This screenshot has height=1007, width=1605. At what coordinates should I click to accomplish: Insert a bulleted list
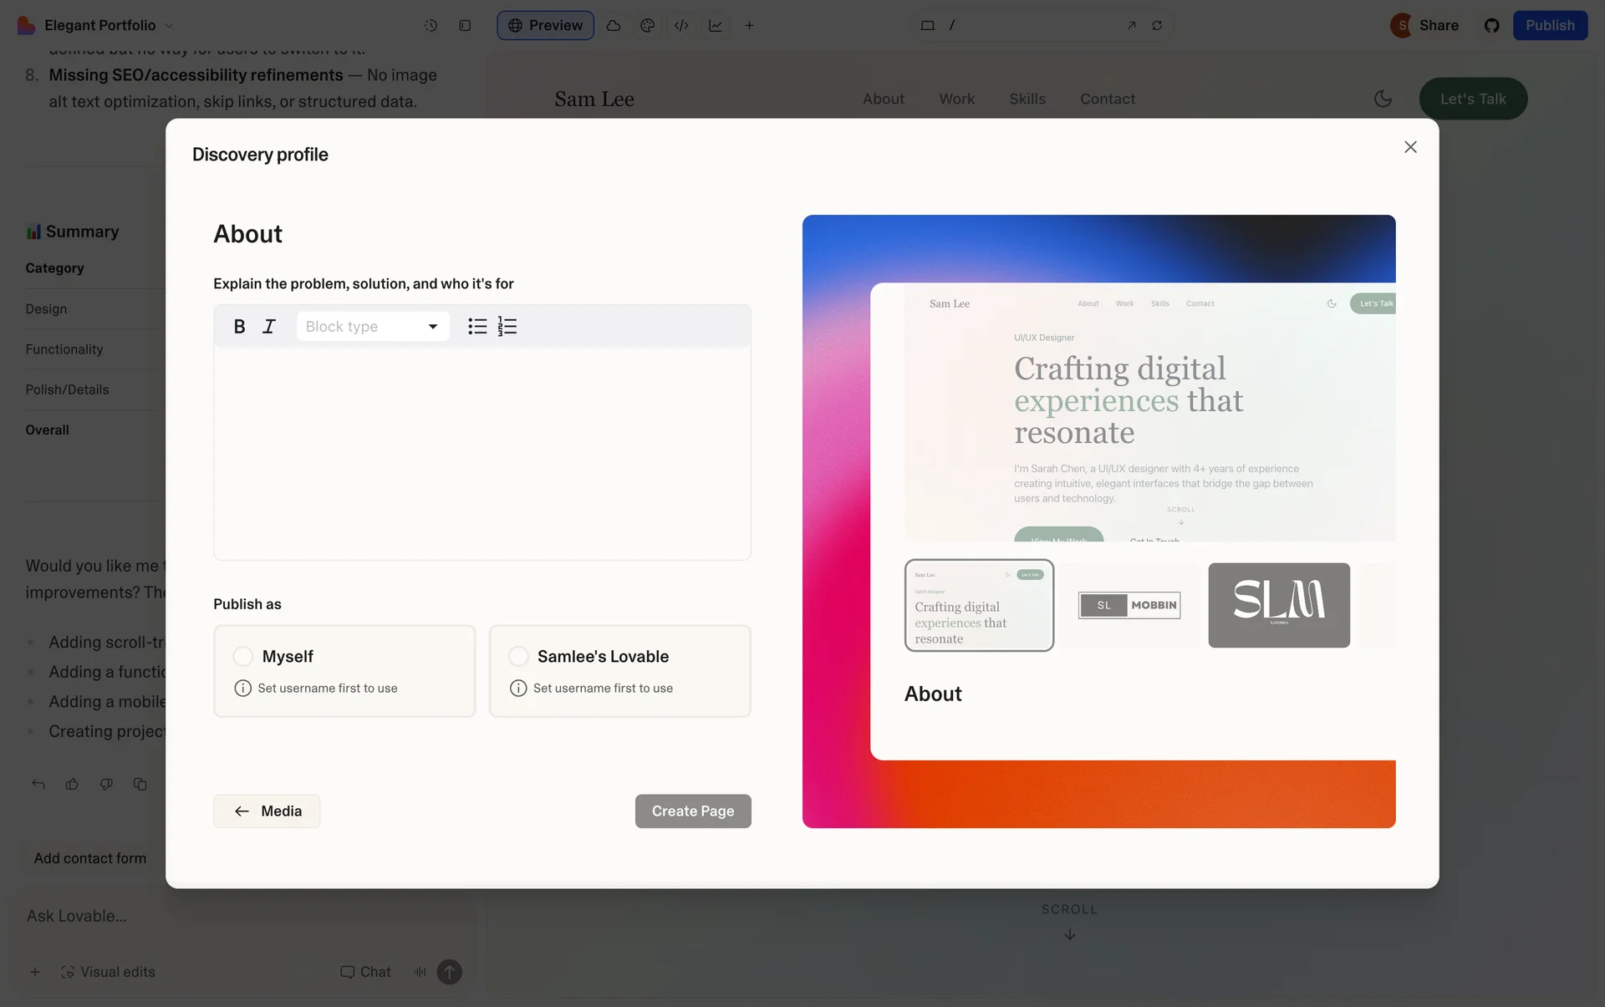click(x=477, y=327)
